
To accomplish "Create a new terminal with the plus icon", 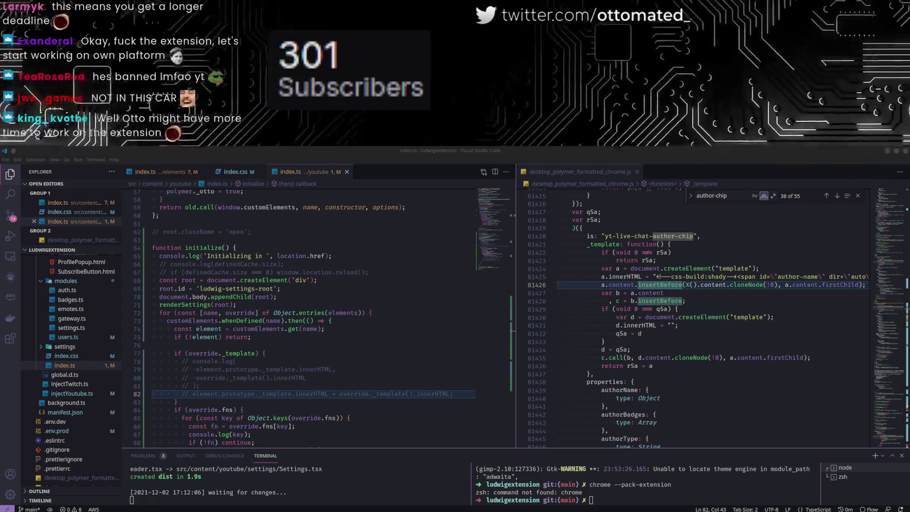I will [x=875, y=456].
